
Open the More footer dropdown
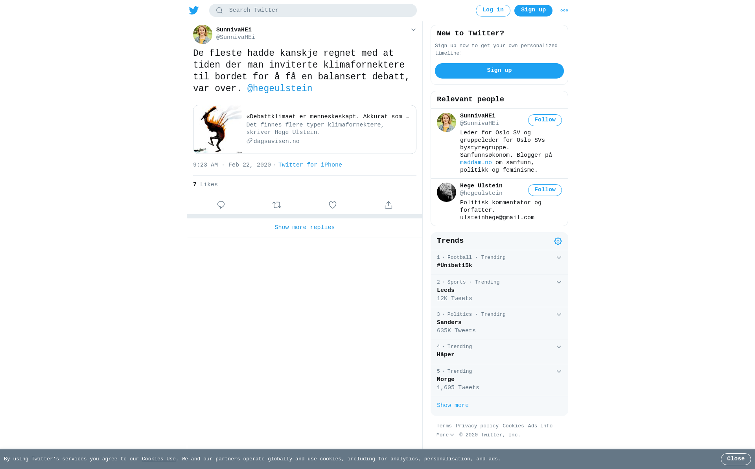(x=445, y=435)
